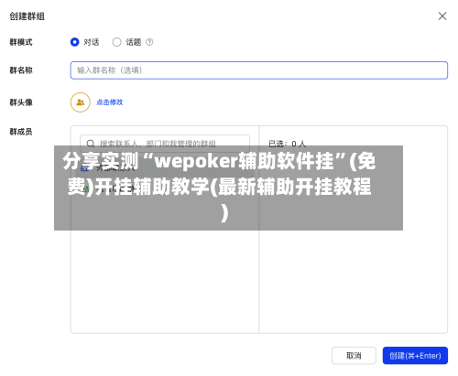Select the 对话 radio button
Image resolution: width=458 pixels, height=376 pixels.
pos(74,42)
